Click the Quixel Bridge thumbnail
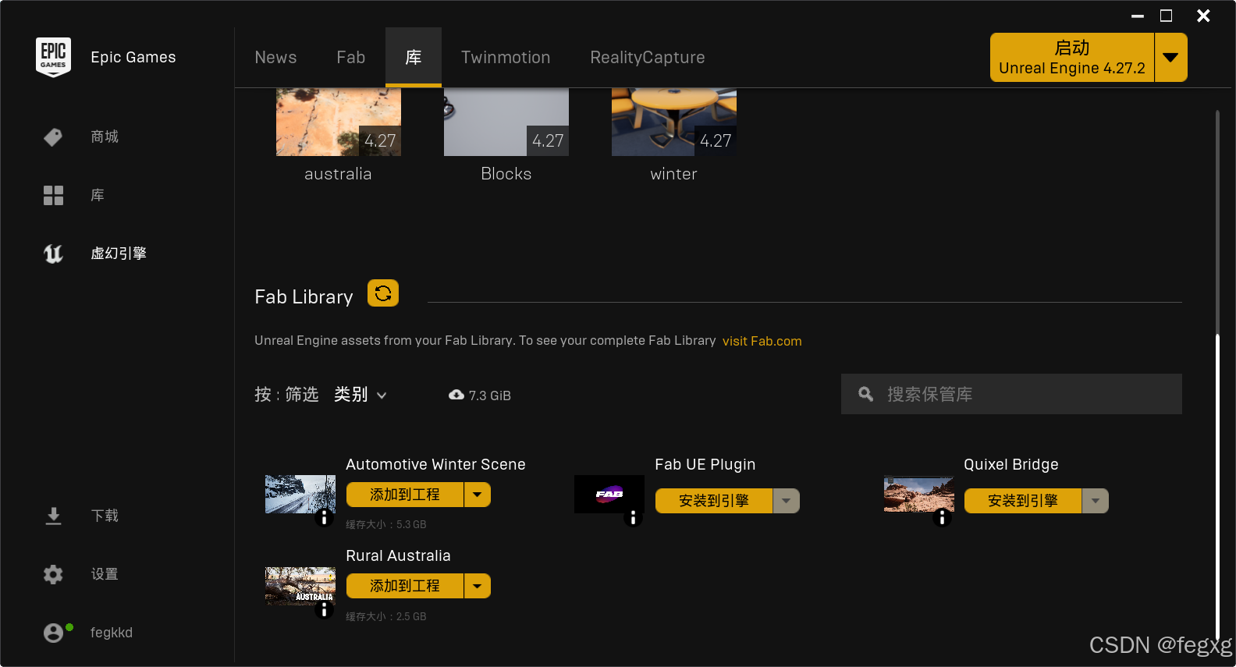The height and width of the screenshot is (667, 1236). click(x=919, y=494)
